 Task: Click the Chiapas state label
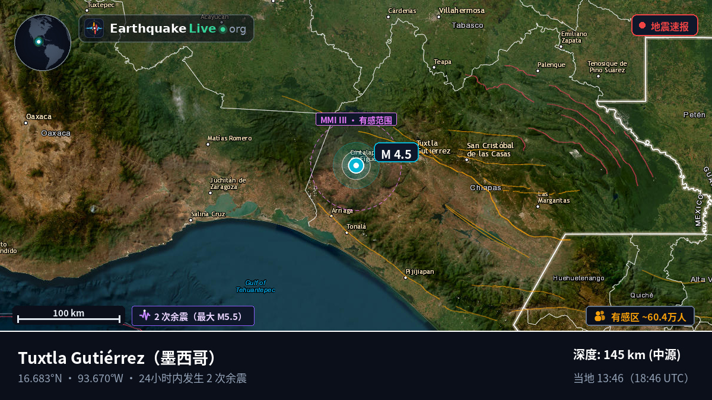(x=485, y=188)
